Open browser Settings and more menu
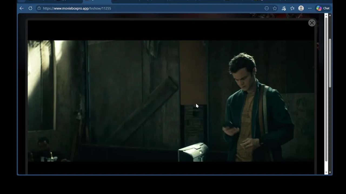 (310, 8)
